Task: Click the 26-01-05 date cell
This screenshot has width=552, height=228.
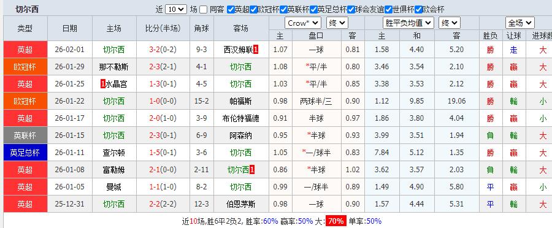Action: coord(70,187)
